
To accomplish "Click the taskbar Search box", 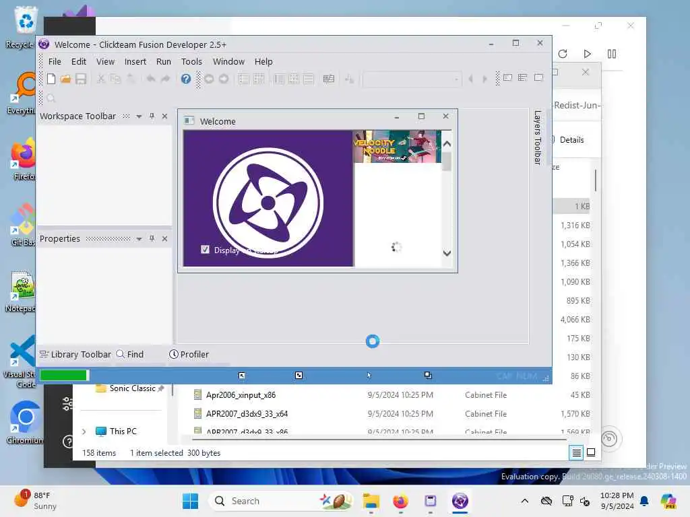I will tap(282, 501).
